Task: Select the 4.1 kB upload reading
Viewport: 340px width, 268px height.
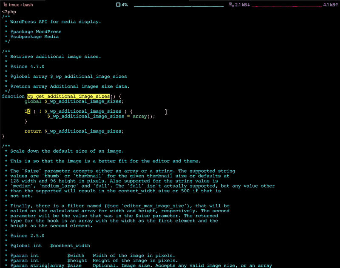Action: [x=331, y=5]
